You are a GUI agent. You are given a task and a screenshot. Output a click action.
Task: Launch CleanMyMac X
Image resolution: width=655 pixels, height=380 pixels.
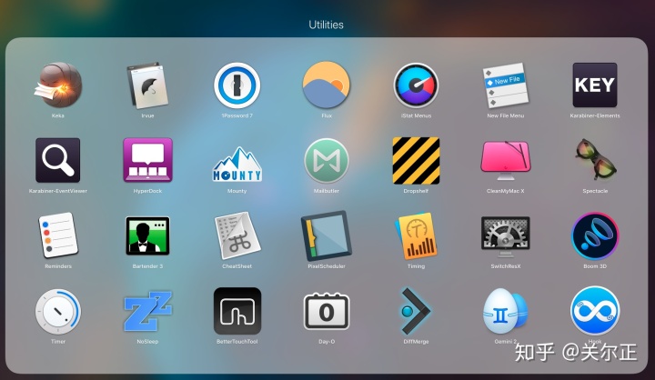[506, 160]
